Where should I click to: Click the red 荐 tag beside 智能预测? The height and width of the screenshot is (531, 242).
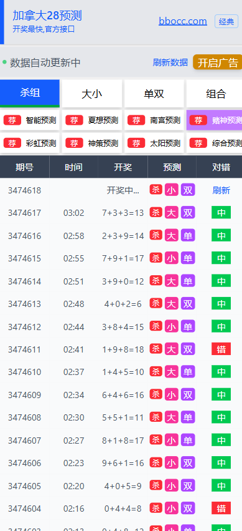click(12, 120)
